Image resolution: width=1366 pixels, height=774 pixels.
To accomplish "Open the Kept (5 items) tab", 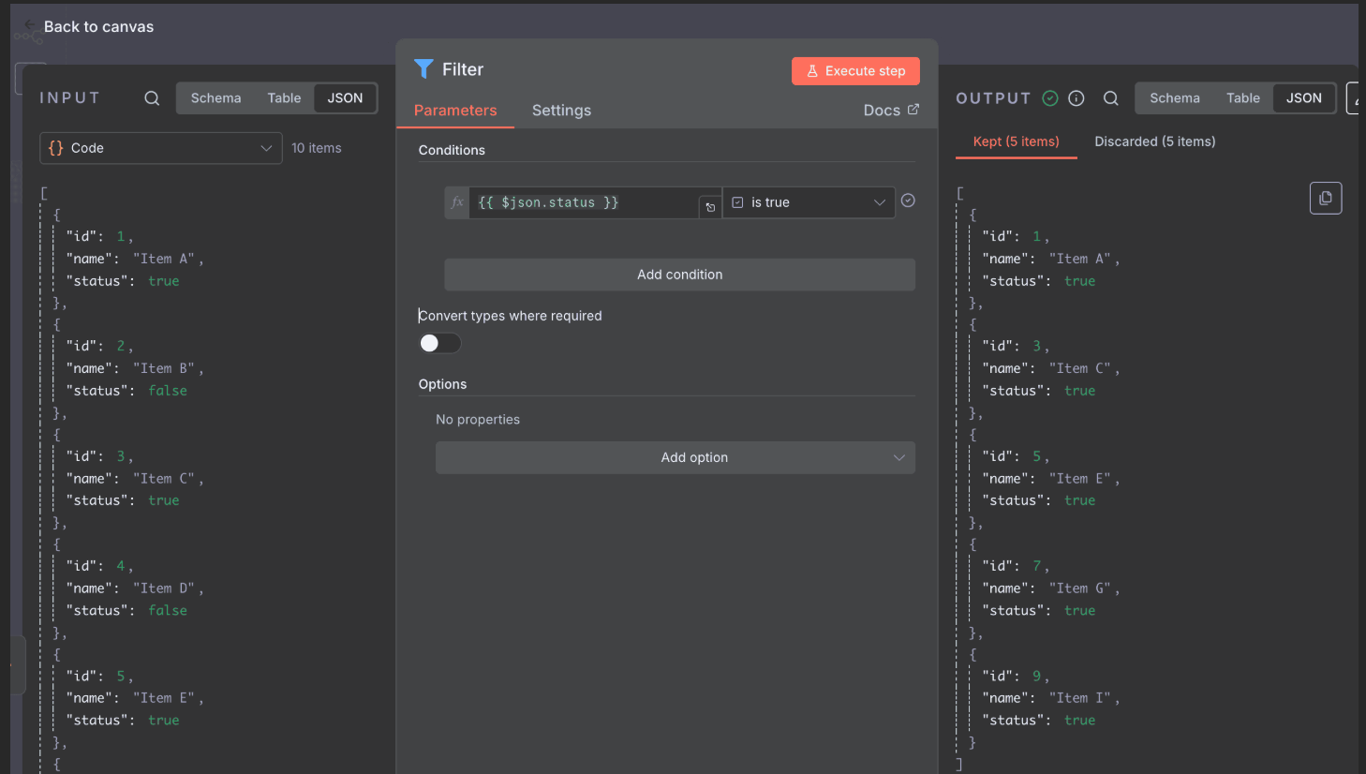I will coord(1017,141).
